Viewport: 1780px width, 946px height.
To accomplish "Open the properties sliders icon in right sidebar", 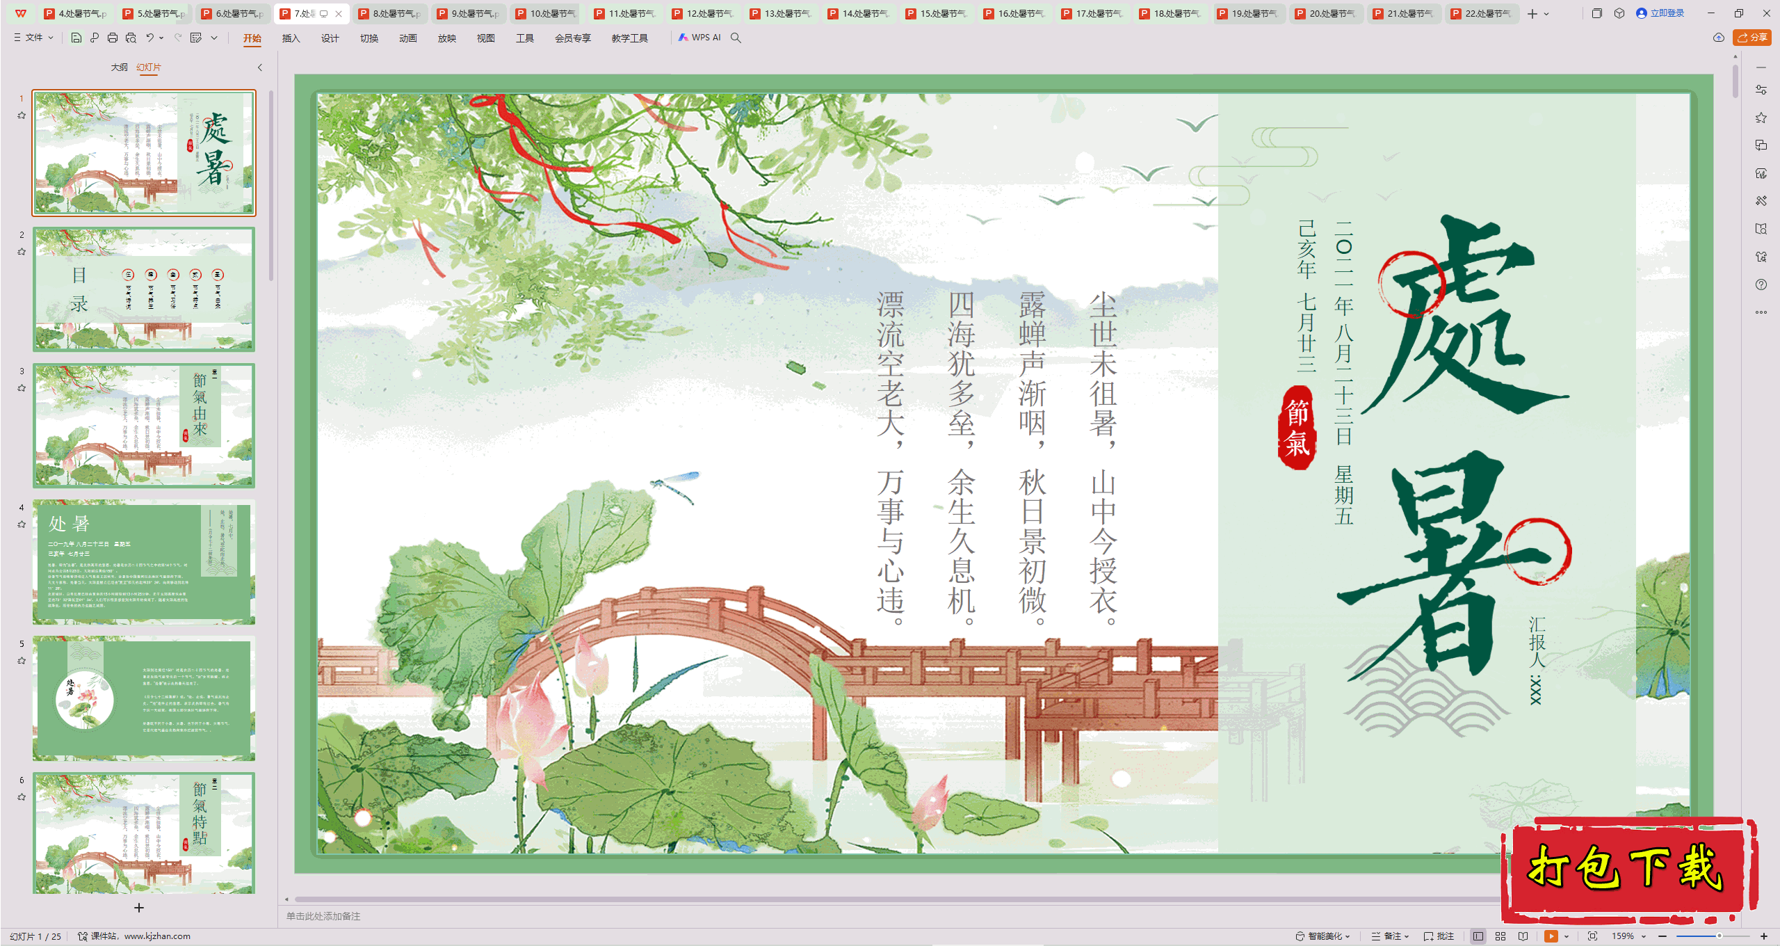I will pyautogui.click(x=1761, y=90).
